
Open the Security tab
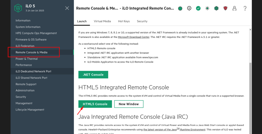coord(142,21)
